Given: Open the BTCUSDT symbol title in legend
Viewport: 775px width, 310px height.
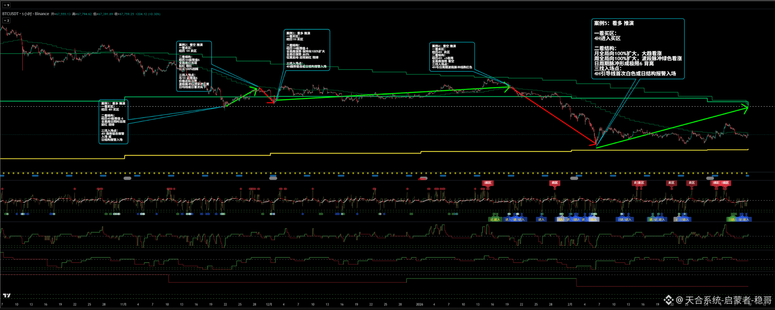Looking at the screenshot, I should click(10, 14).
